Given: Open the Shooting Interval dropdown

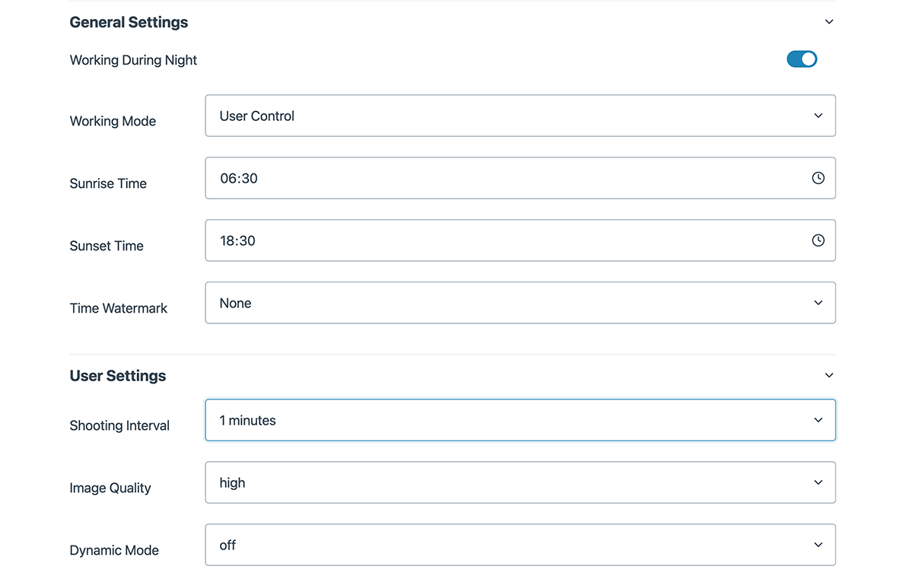Looking at the screenshot, I should (520, 420).
